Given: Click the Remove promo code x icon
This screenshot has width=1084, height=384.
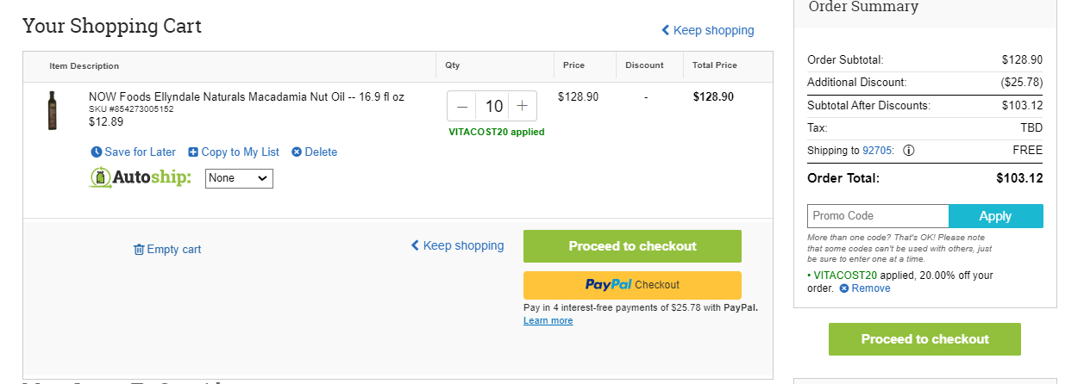Looking at the screenshot, I should click(x=844, y=288).
